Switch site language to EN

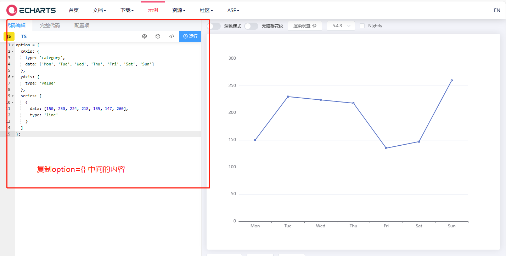click(x=497, y=10)
